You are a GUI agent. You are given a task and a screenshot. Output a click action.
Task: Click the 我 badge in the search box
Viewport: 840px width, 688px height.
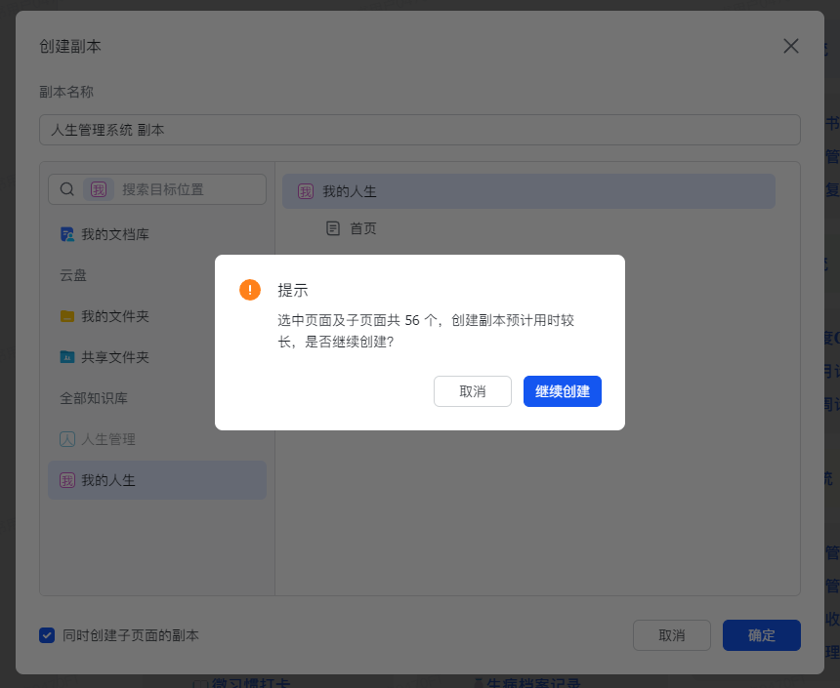click(99, 189)
